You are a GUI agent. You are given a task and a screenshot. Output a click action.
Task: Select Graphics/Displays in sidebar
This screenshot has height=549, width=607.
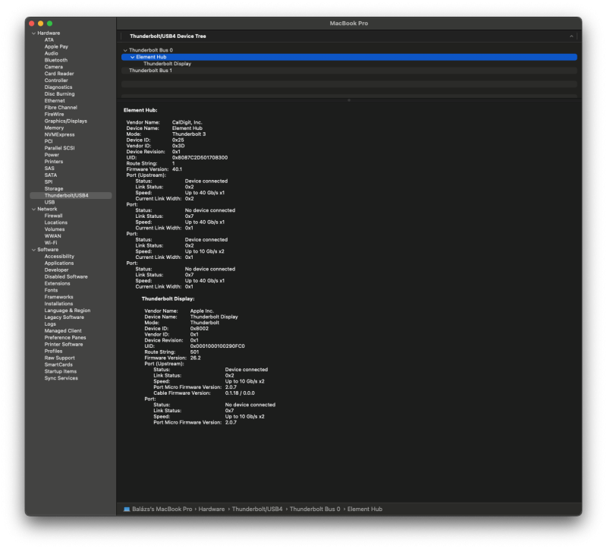65,121
